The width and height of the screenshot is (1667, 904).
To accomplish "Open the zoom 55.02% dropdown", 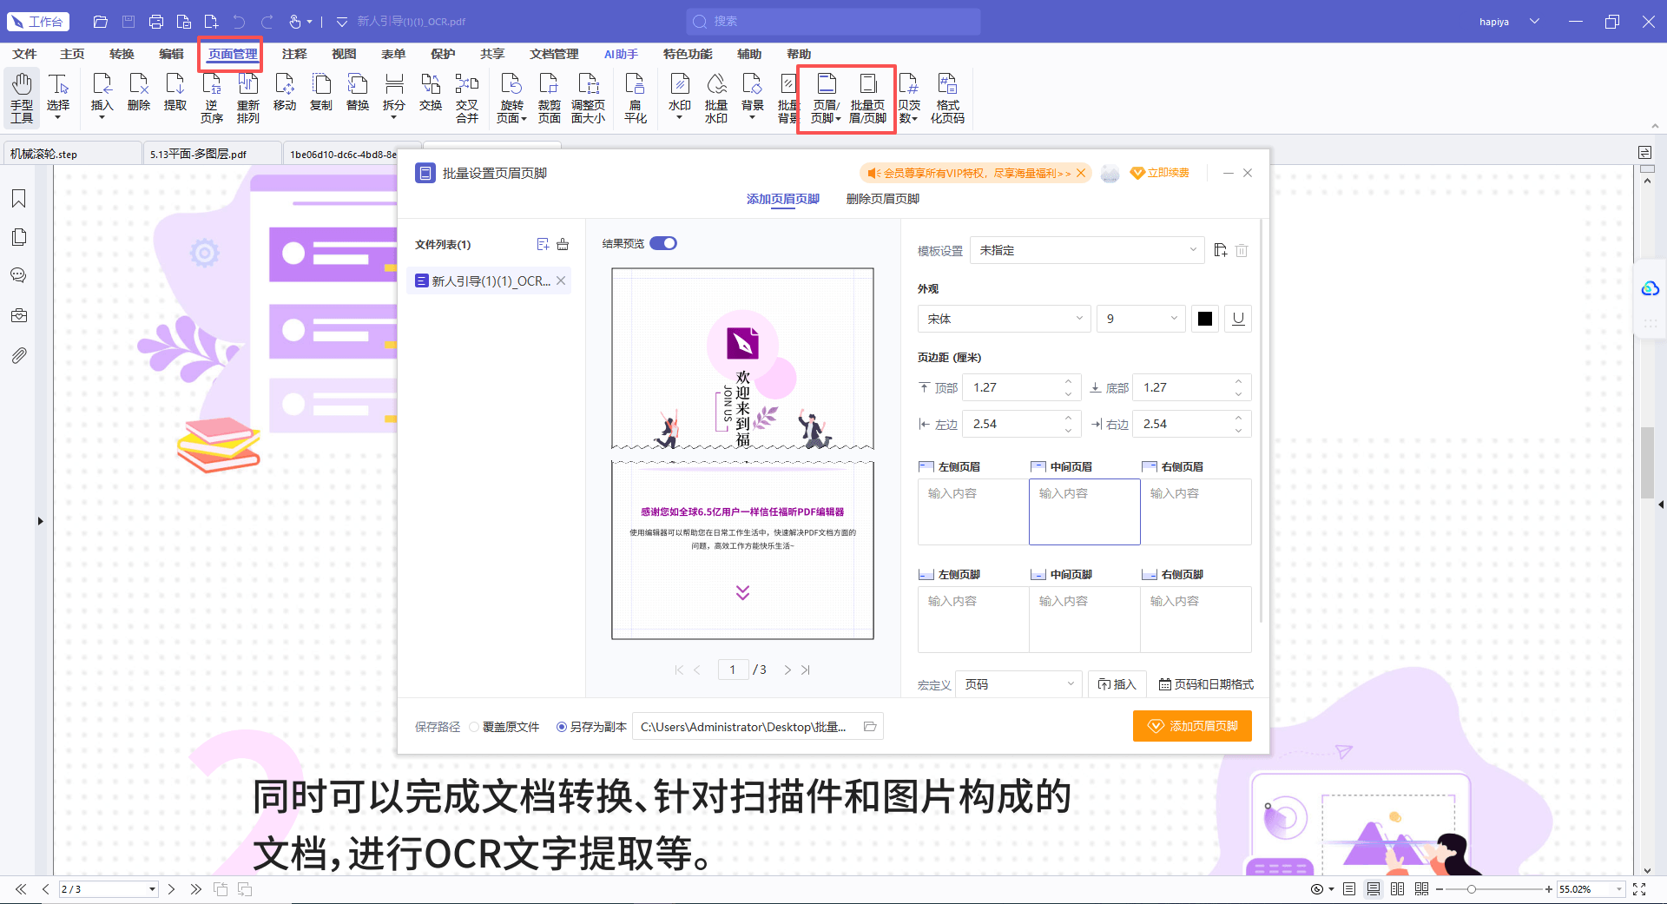I will [1618, 888].
